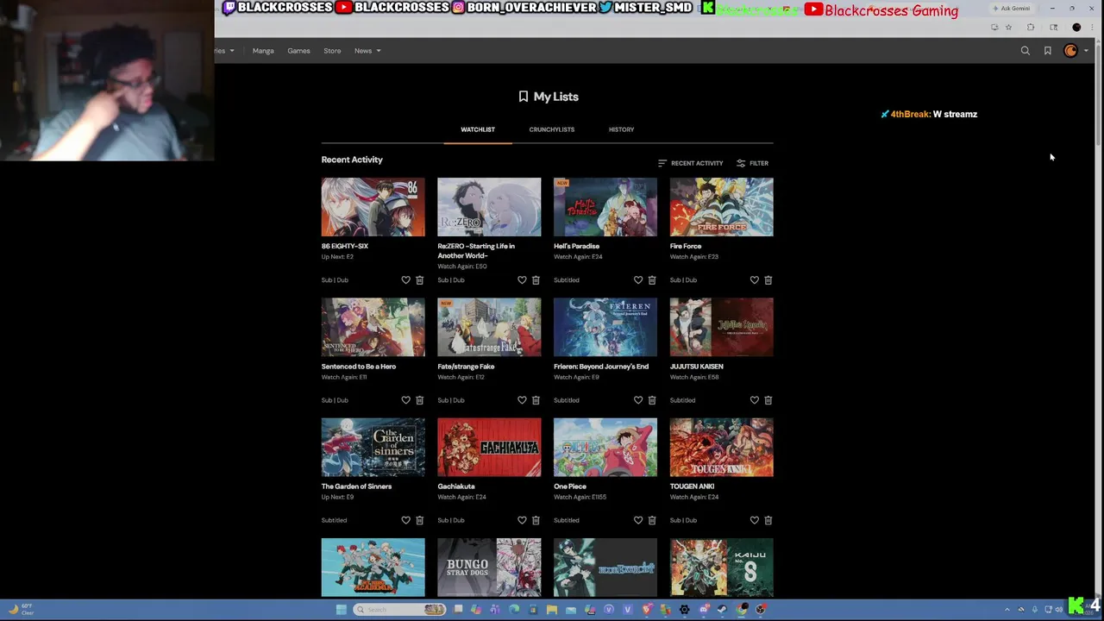Open TOUGEN ANKI title link
This screenshot has width=1104, height=621.
point(693,486)
